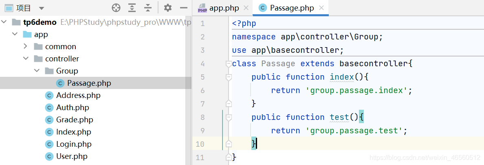Screen dimensions: 484x165
Task: Expand the common folder chevron
Action: click(26, 46)
